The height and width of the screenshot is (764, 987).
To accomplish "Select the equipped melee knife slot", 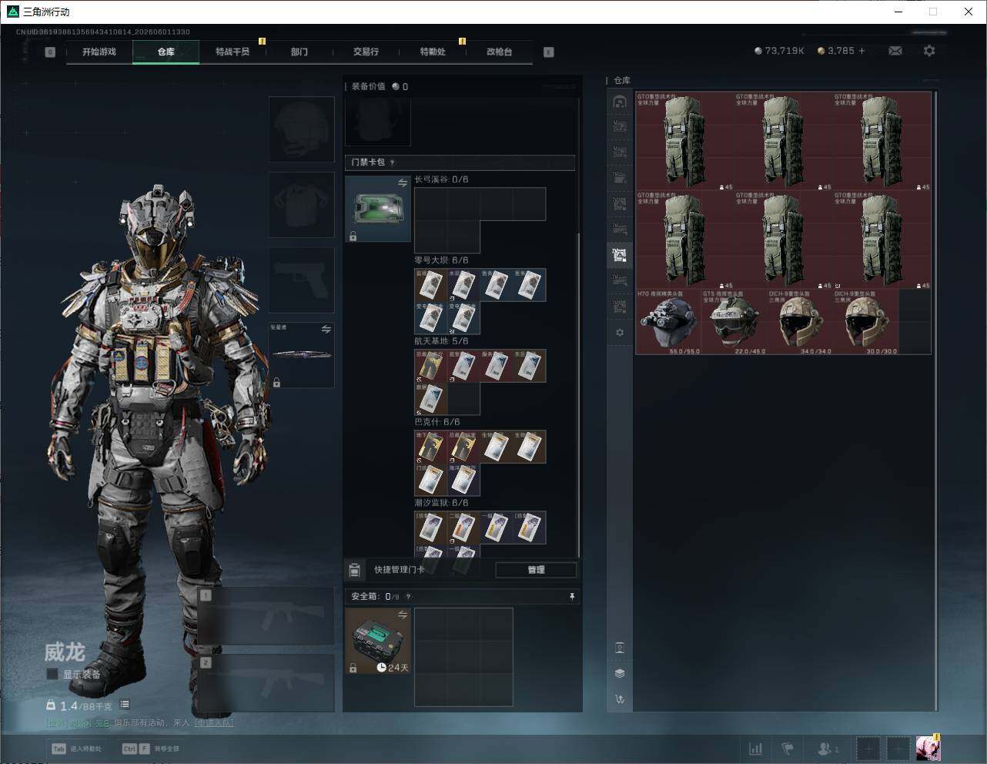I will pos(302,355).
